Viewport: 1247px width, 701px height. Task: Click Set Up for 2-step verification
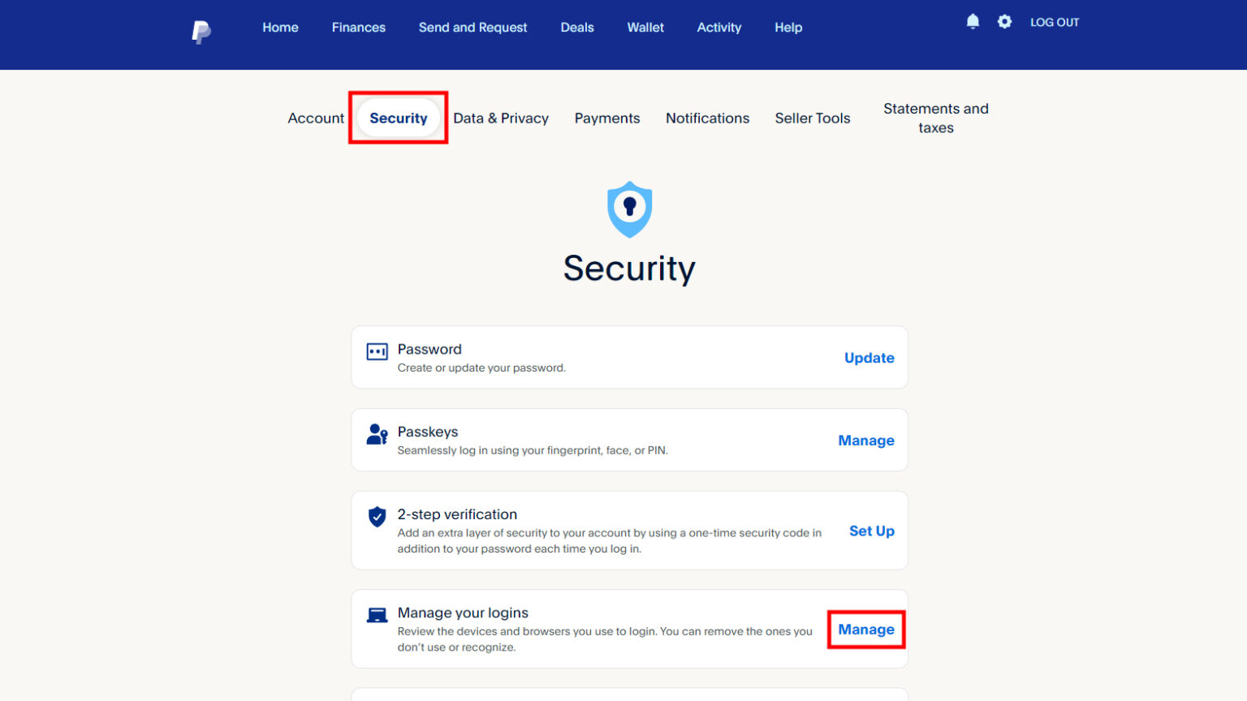(x=871, y=531)
